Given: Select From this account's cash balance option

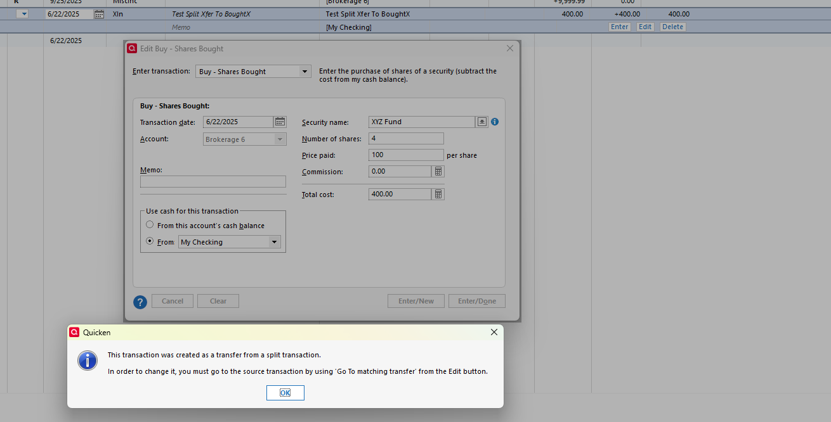Looking at the screenshot, I should (x=150, y=225).
